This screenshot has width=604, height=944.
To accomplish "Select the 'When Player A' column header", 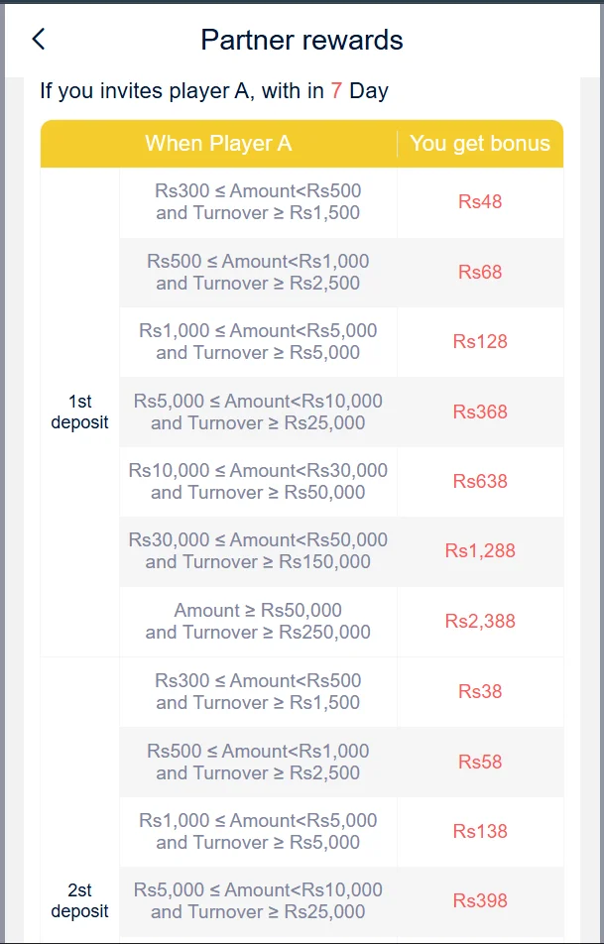I will (218, 144).
